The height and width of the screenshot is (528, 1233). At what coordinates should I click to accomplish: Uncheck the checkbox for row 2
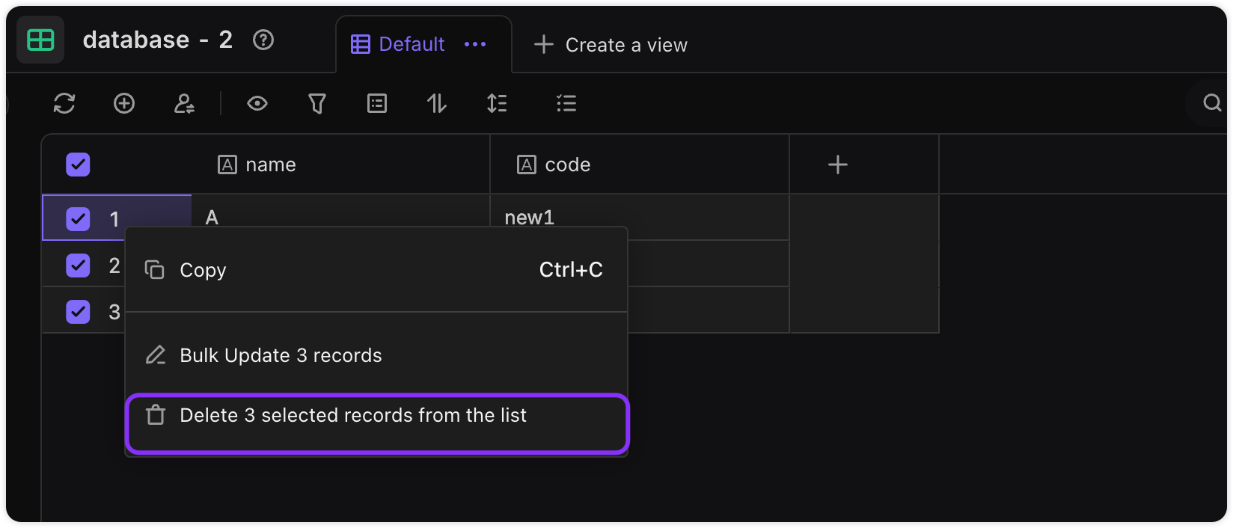pyautogui.click(x=78, y=265)
